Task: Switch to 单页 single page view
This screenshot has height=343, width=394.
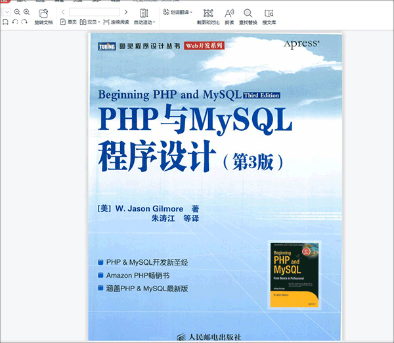Action: tap(68, 22)
